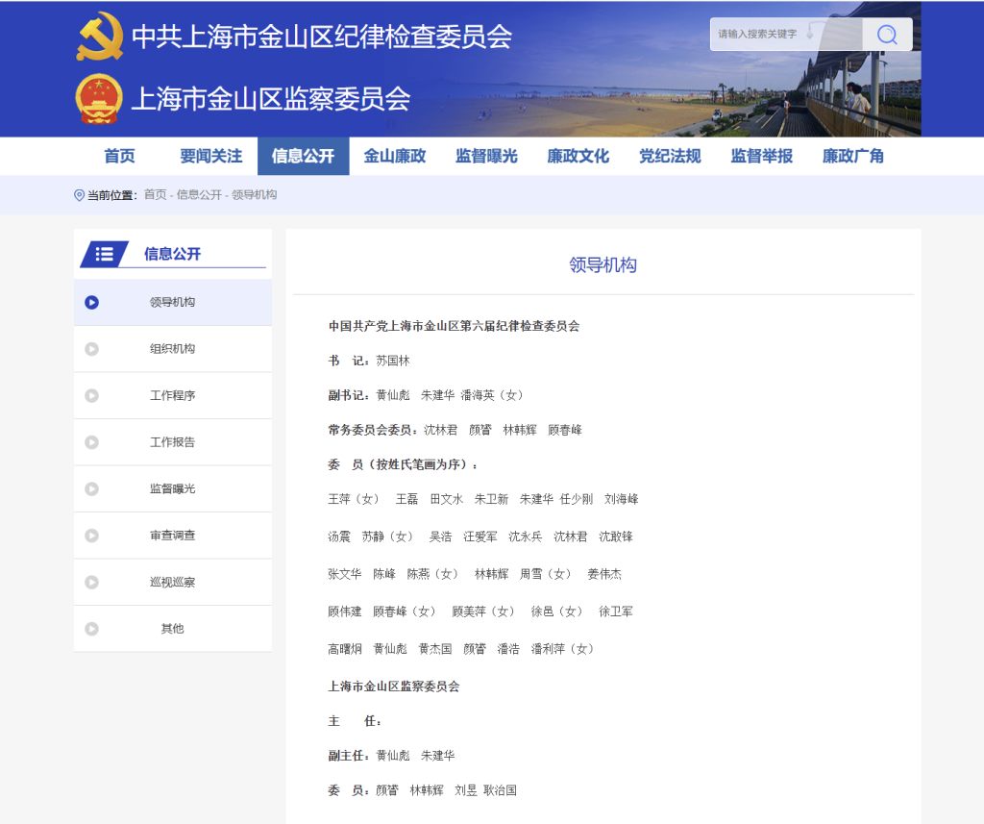Open the 首页 navigation tab
The height and width of the screenshot is (824, 984).
tap(119, 156)
